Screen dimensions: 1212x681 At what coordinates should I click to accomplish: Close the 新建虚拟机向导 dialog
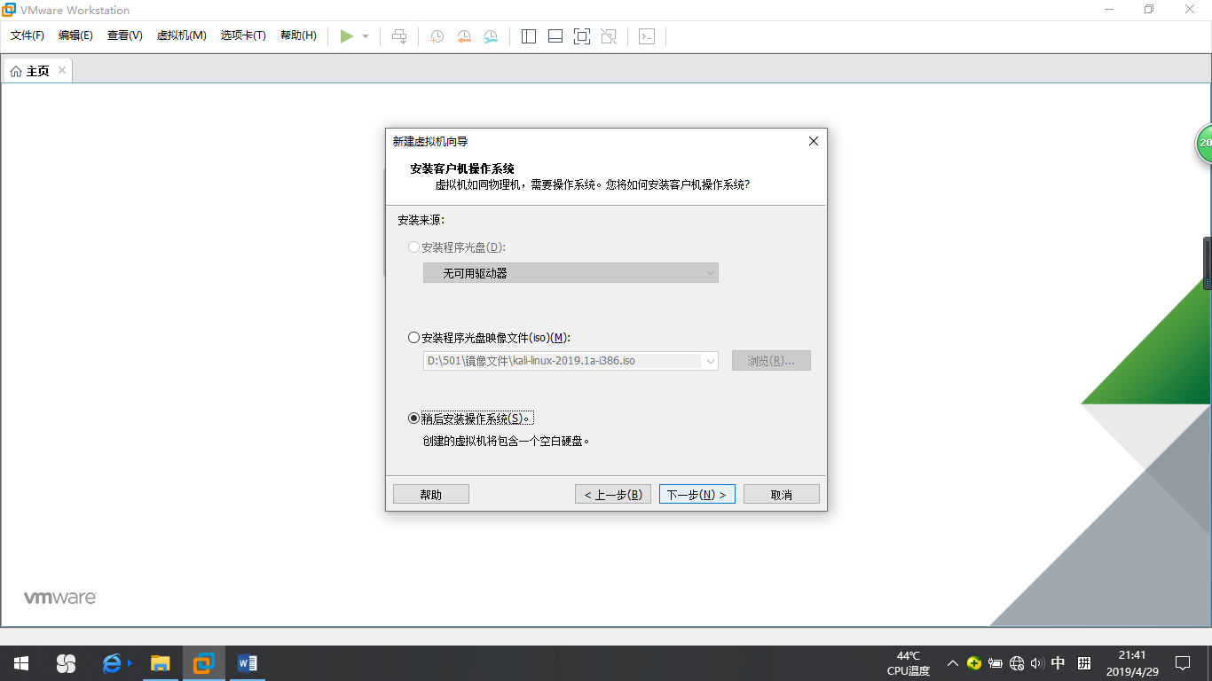tap(813, 141)
